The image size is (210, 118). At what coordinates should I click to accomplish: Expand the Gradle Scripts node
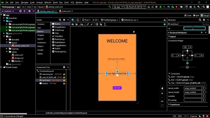1,67
